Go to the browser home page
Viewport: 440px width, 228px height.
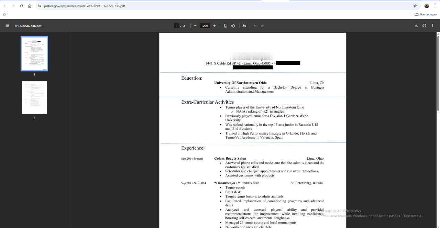coord(30,6)
